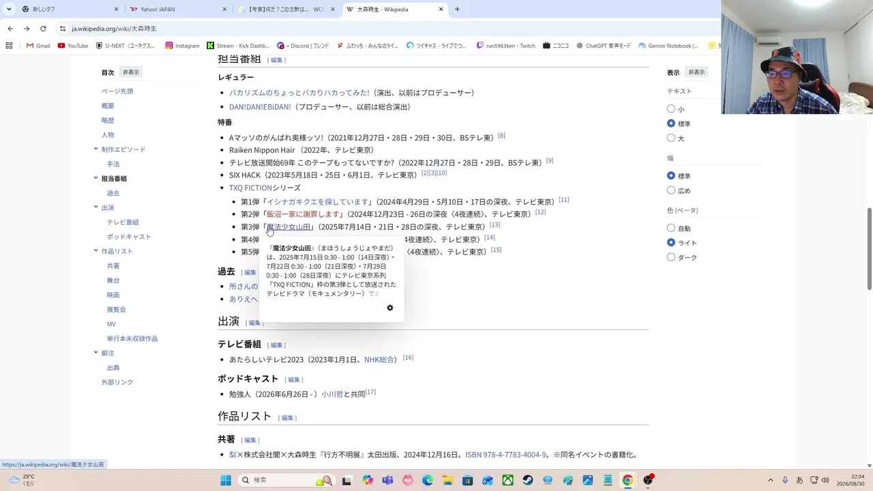Open the ふわっち bookmark

coord(367,46)
